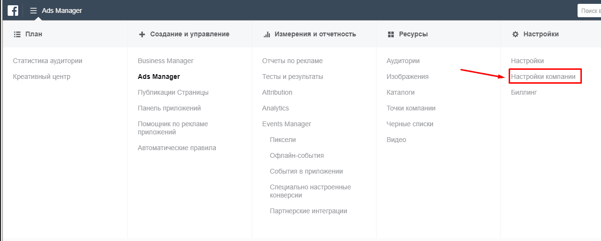Open the Настройки link under settings column
This screenshot has width=601, height=241.
pos(527,61)
